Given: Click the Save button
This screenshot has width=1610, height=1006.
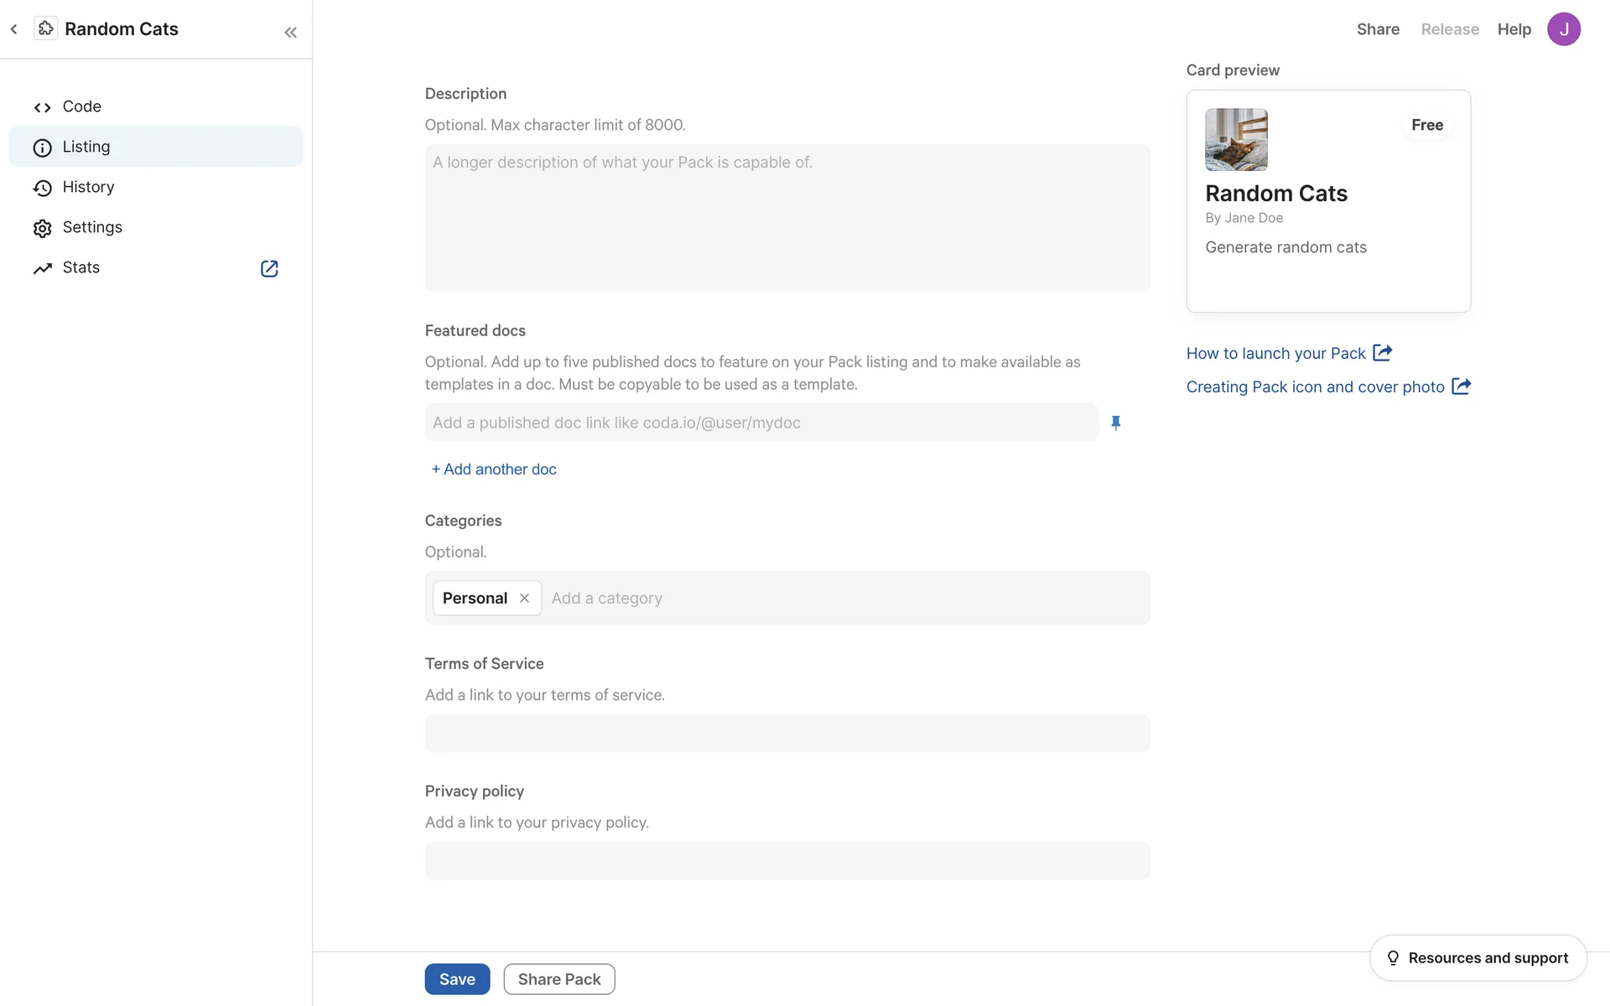Looking at the screenshot, I should [457, 979].
